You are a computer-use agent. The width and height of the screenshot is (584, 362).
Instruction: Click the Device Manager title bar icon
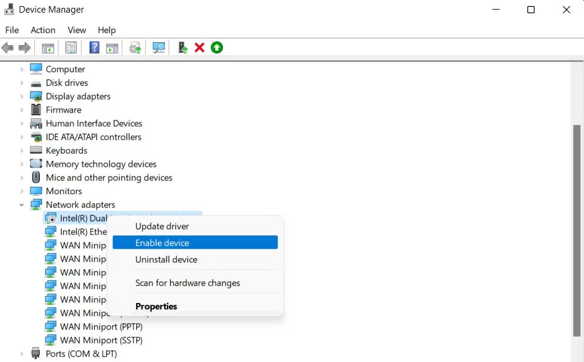click(x=9, y=9)
